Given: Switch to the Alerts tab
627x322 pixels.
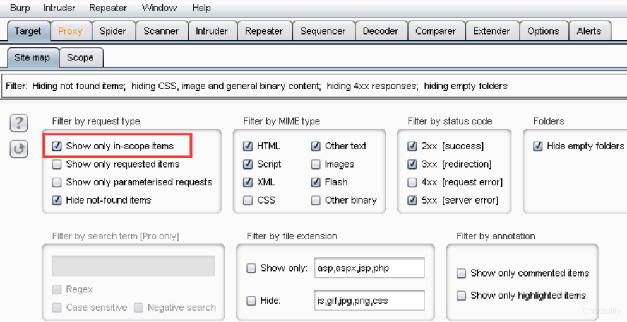Looking at the screenshot, I should pyautogui.click(x=589, y=31).
